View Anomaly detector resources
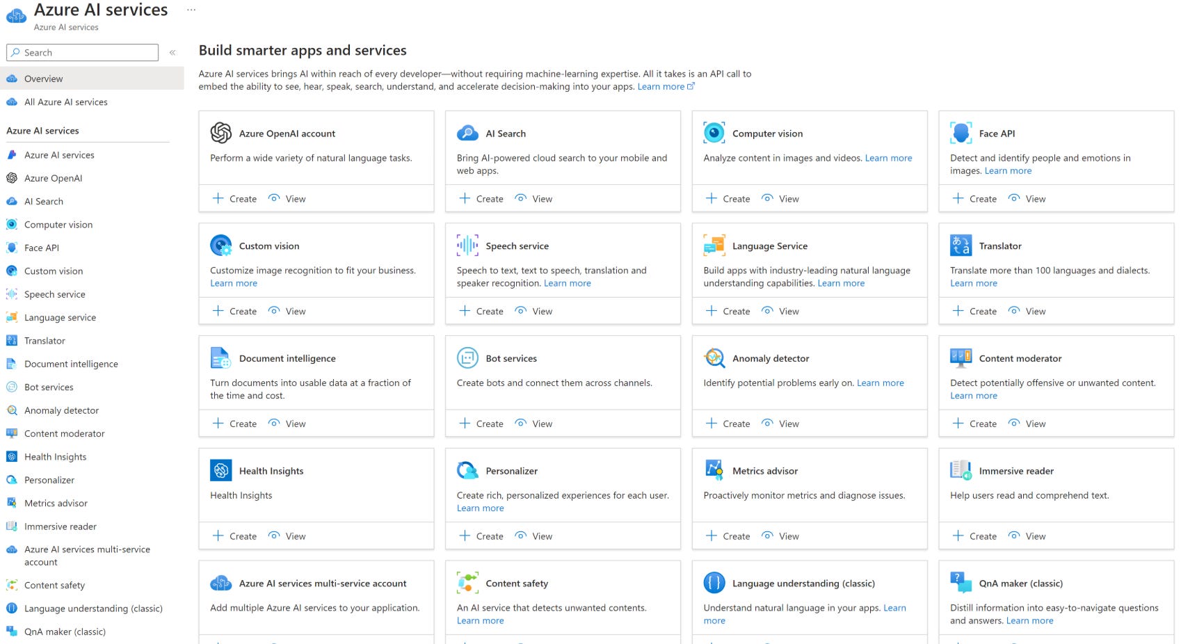 pyautogui.click(x=780, y=424)
